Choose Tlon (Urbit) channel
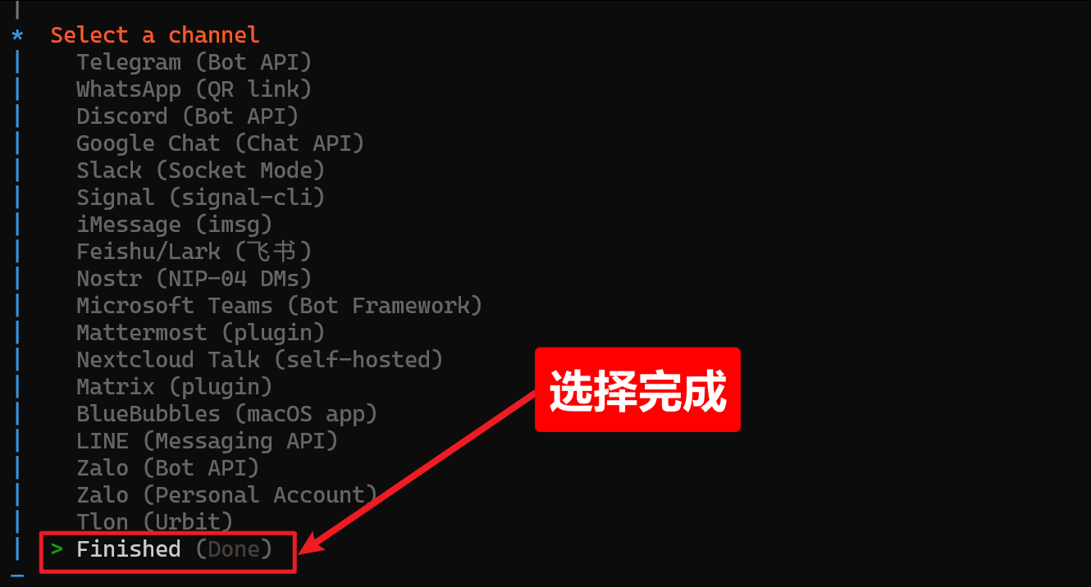 155,522
